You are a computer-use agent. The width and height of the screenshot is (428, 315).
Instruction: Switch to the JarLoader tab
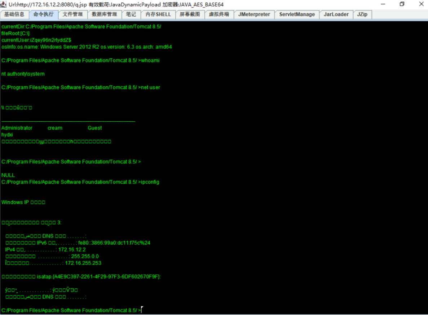pyautogui.click(x=336, y=14)
